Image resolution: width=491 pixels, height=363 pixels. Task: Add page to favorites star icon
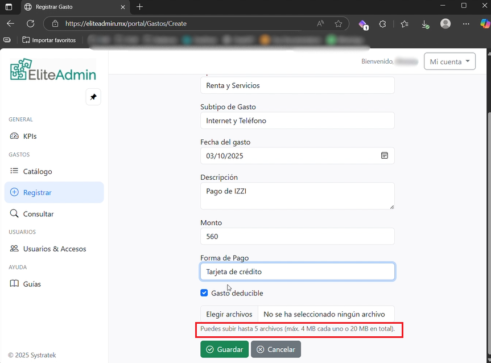(339, 24)
